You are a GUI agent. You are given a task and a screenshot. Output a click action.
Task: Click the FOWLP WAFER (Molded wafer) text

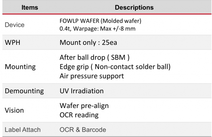[100, 21]
